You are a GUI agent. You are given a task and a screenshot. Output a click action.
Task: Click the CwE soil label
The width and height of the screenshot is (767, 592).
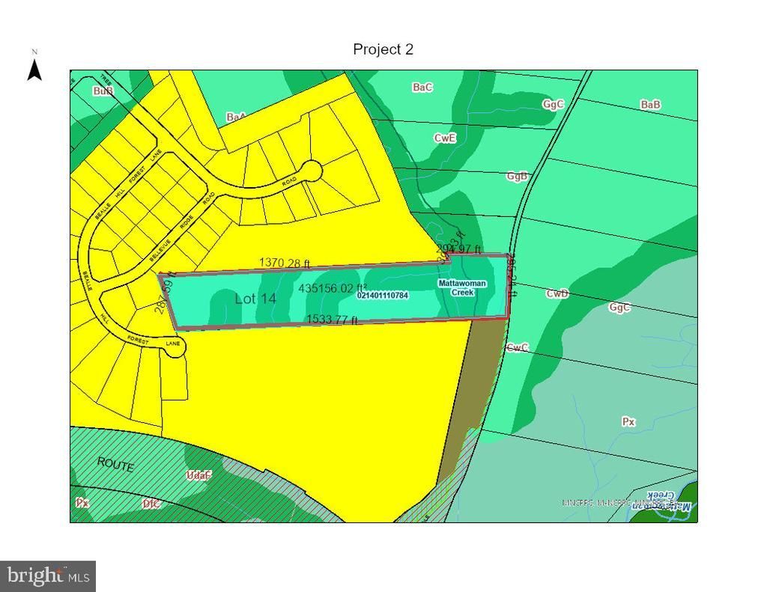click(445, 138)
